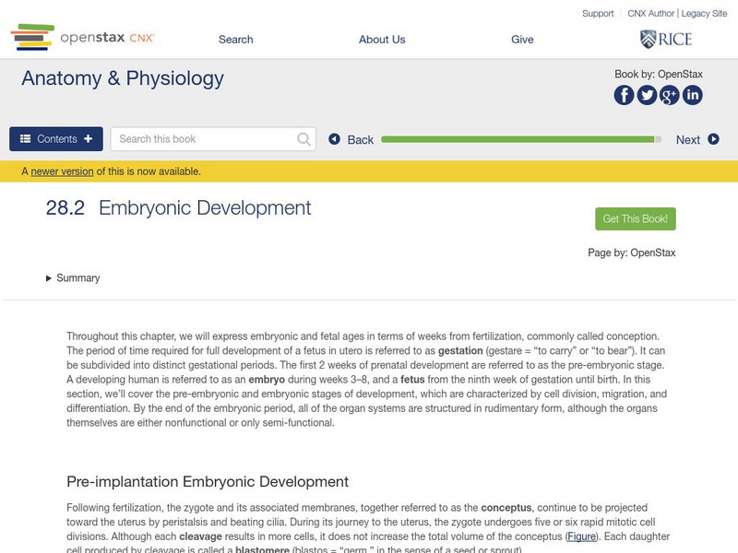Open the About Us menu item
The width and height of the screenshot is (738, 553).
point(381,39)
